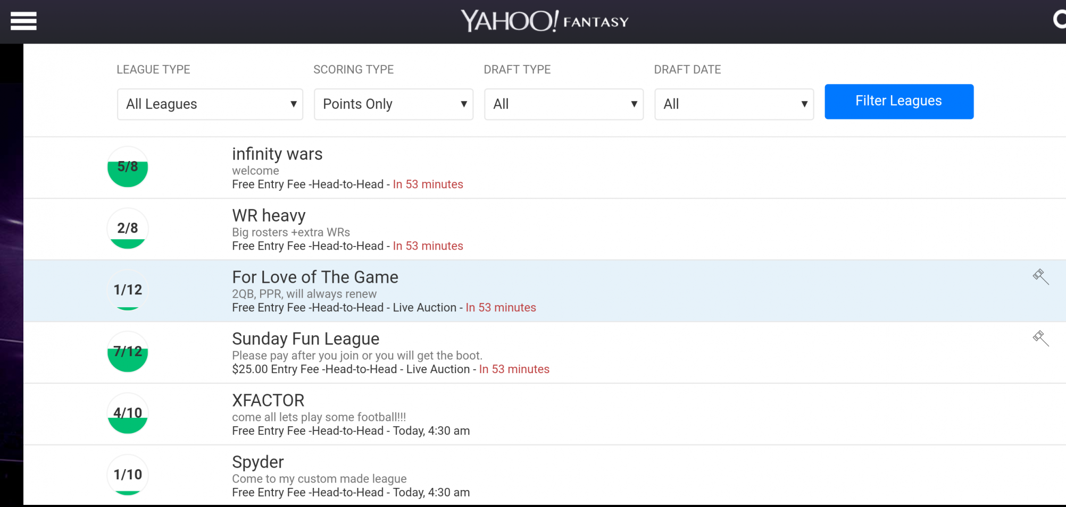Click the SCORING TYPE label
Screen dimensions: 1066x507
pyautogui.click(x=354, y=70)
